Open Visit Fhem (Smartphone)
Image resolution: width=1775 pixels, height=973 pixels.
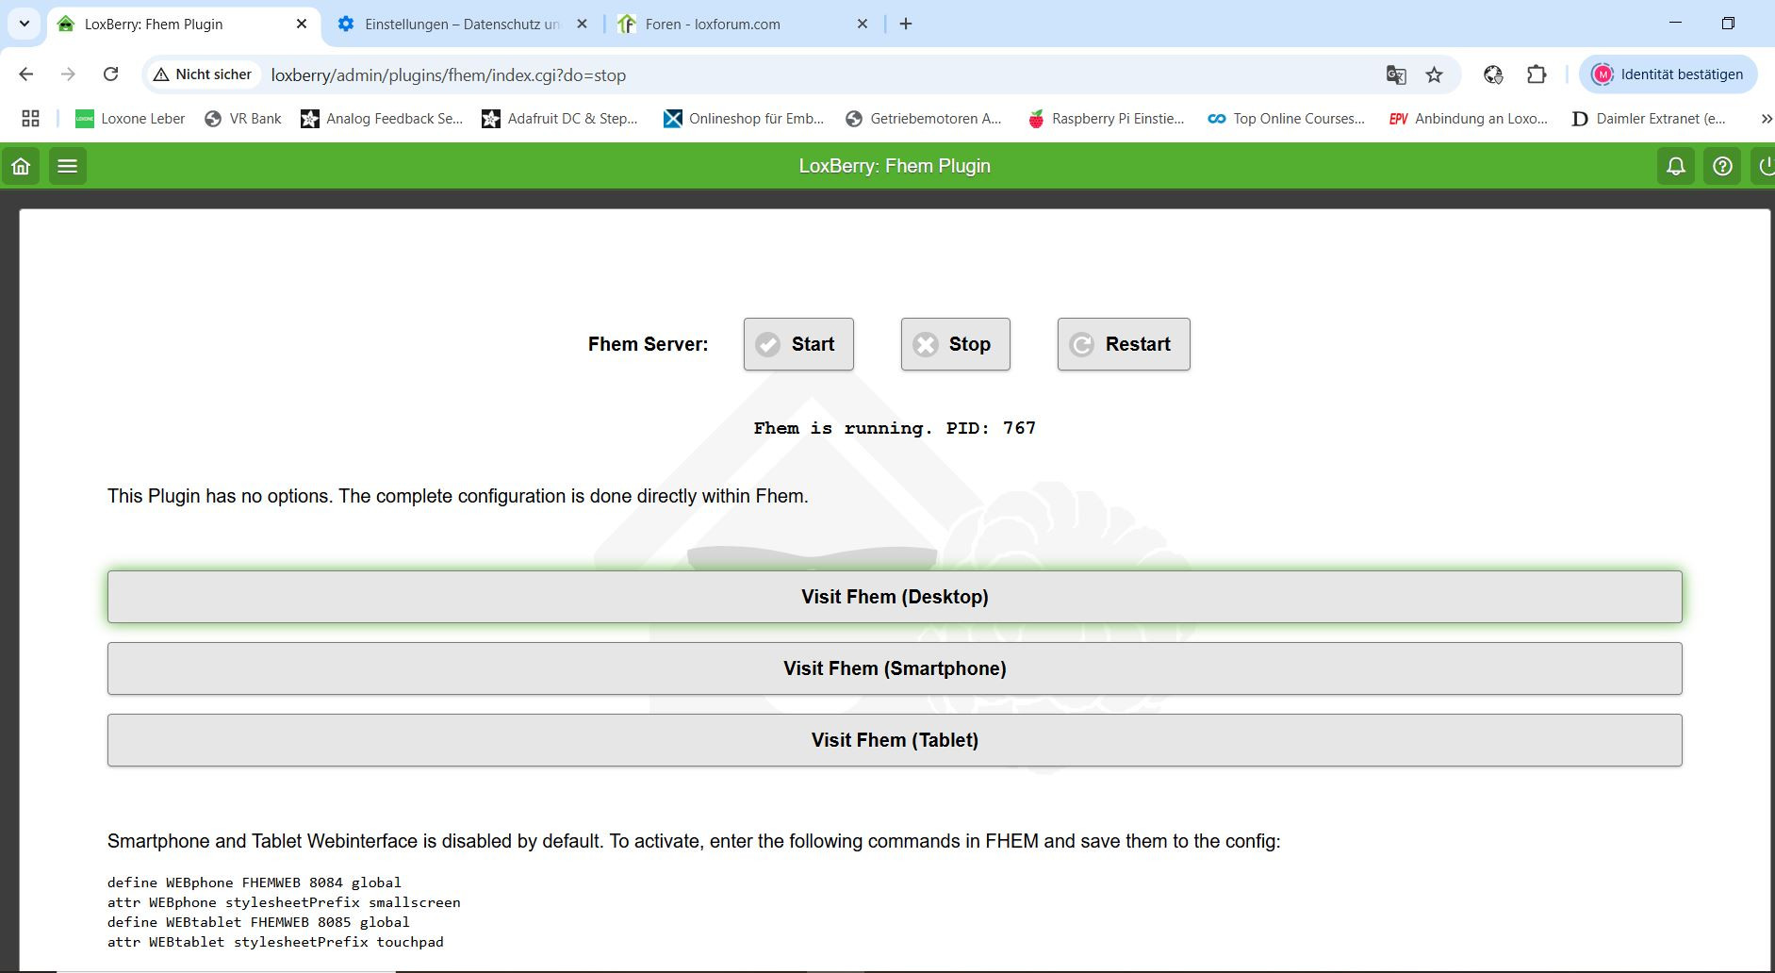click(895, 668)
